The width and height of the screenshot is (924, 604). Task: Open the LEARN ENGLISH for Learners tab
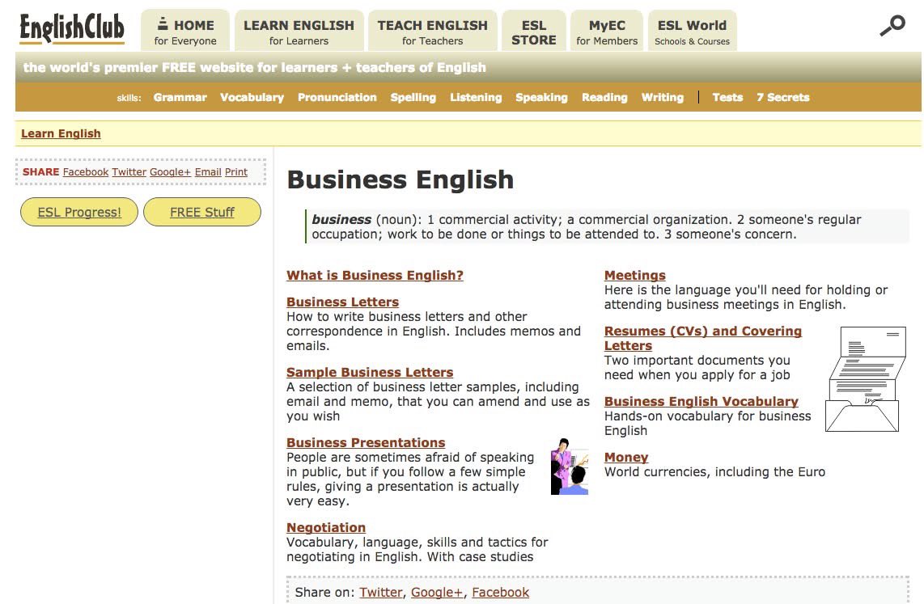(299, 32)
